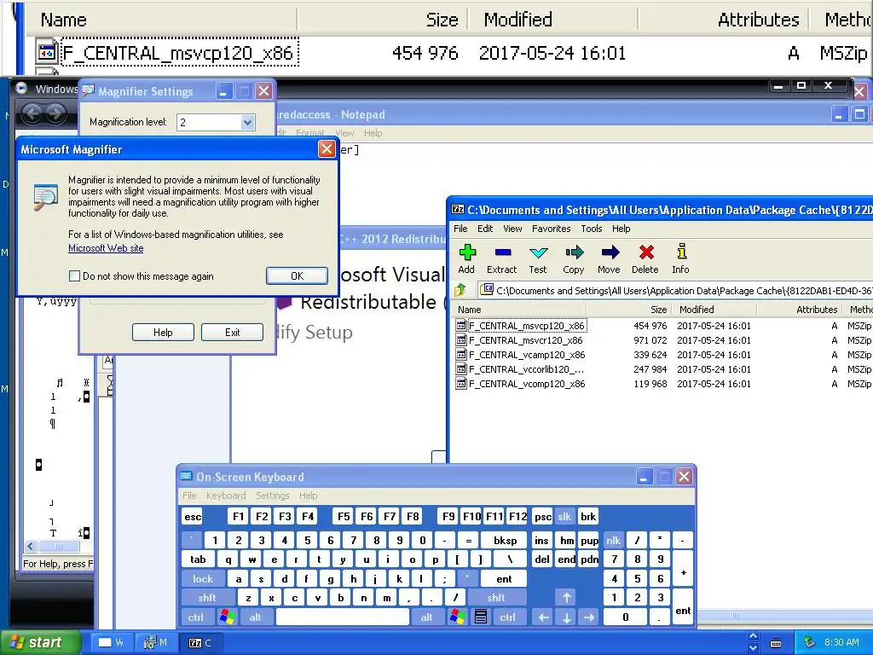Open the File menu in 7-Zip
The image size is (873, 655).
point(460,229)
